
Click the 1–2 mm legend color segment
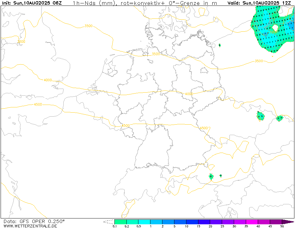pos(156,222)
